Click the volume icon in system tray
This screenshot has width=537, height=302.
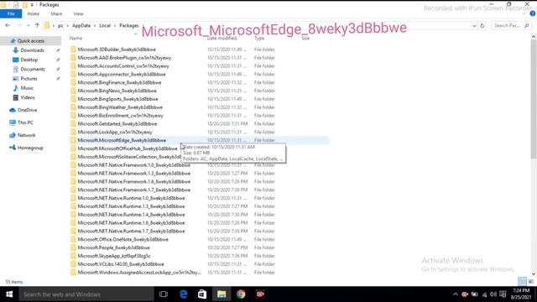click(x=493, y=294)
